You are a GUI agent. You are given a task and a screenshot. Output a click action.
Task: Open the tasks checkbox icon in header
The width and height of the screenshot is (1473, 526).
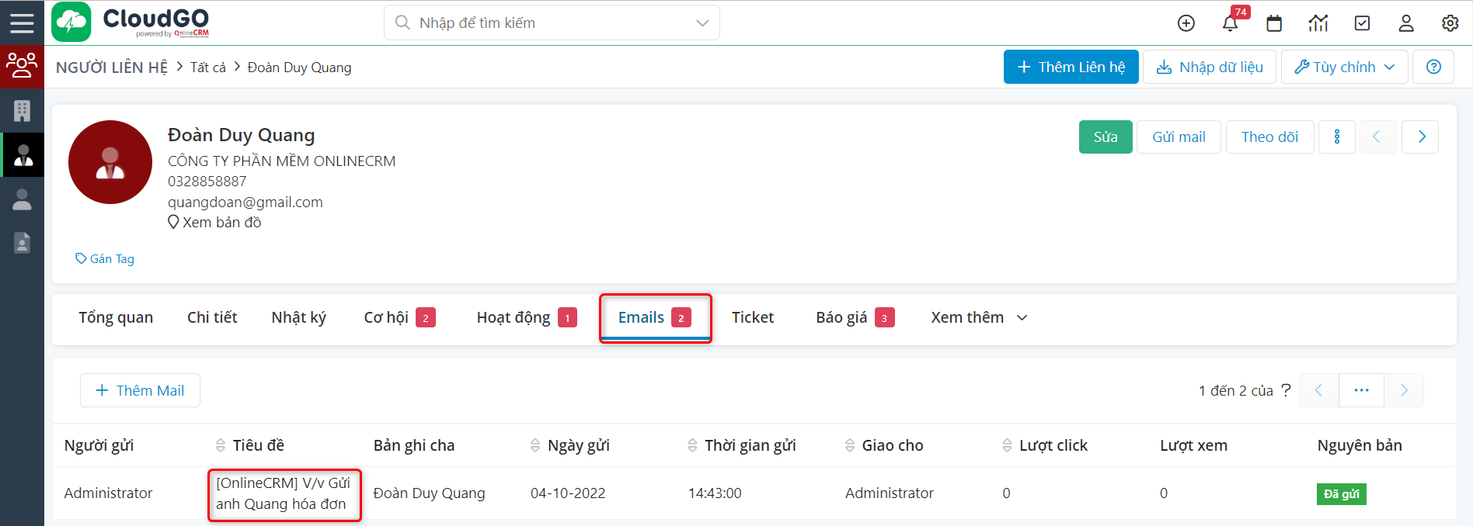pos(1362,23)
